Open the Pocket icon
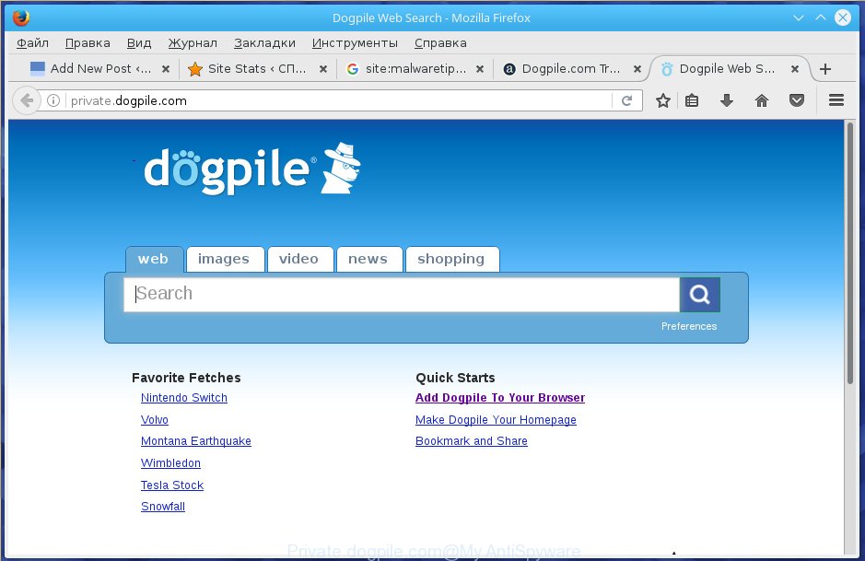 point(797,100)
